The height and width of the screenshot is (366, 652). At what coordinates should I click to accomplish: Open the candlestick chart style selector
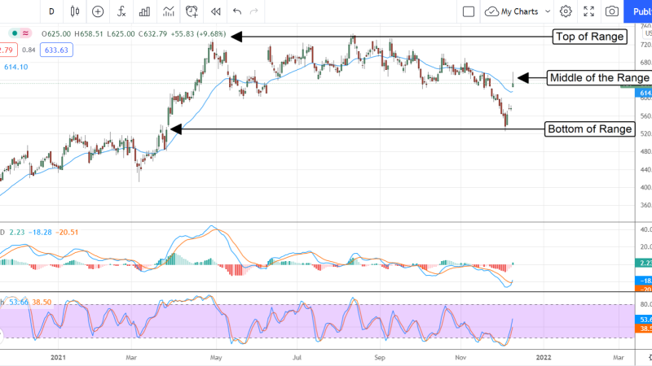coord(75,11)
